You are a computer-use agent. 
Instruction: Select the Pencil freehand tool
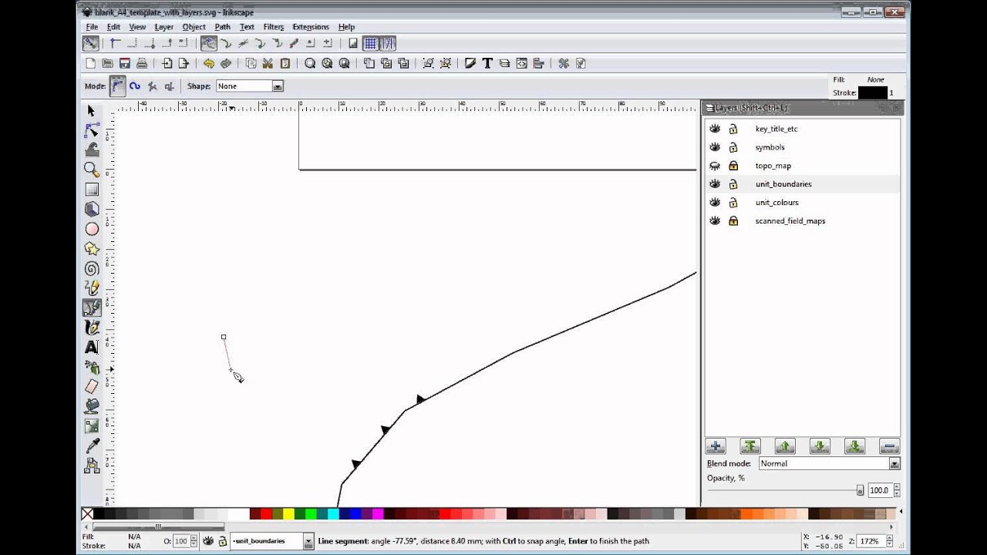point(92,288)
